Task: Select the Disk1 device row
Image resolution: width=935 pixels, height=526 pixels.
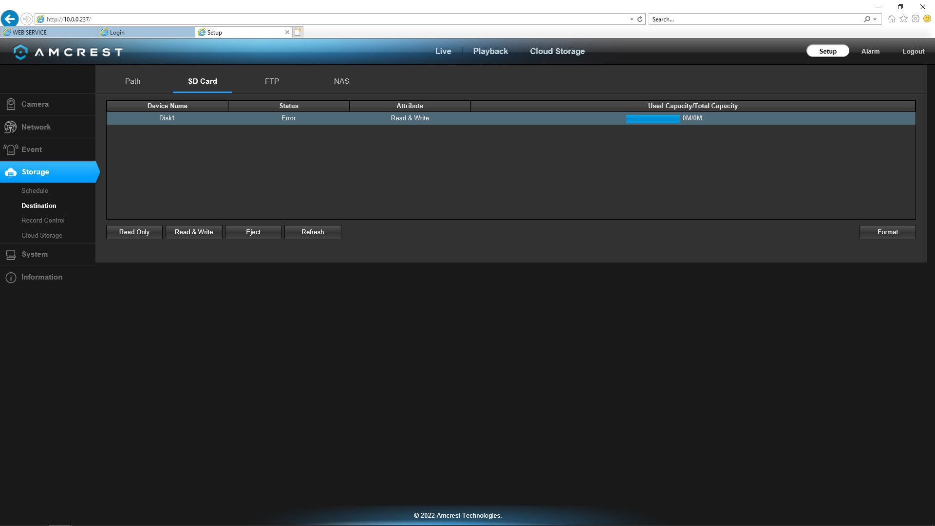Action: tap(511, 118)
